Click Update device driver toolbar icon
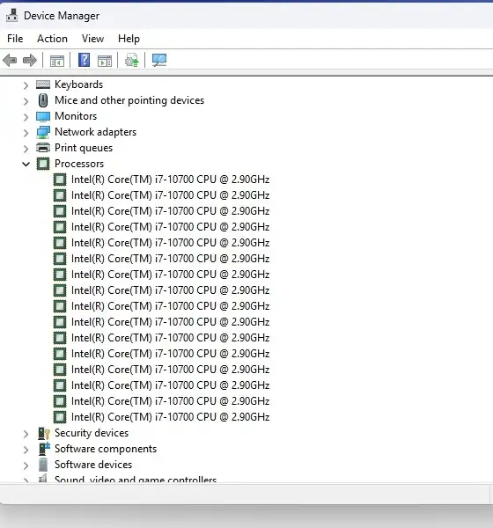493x528 pixels. [x=131, y=61]
